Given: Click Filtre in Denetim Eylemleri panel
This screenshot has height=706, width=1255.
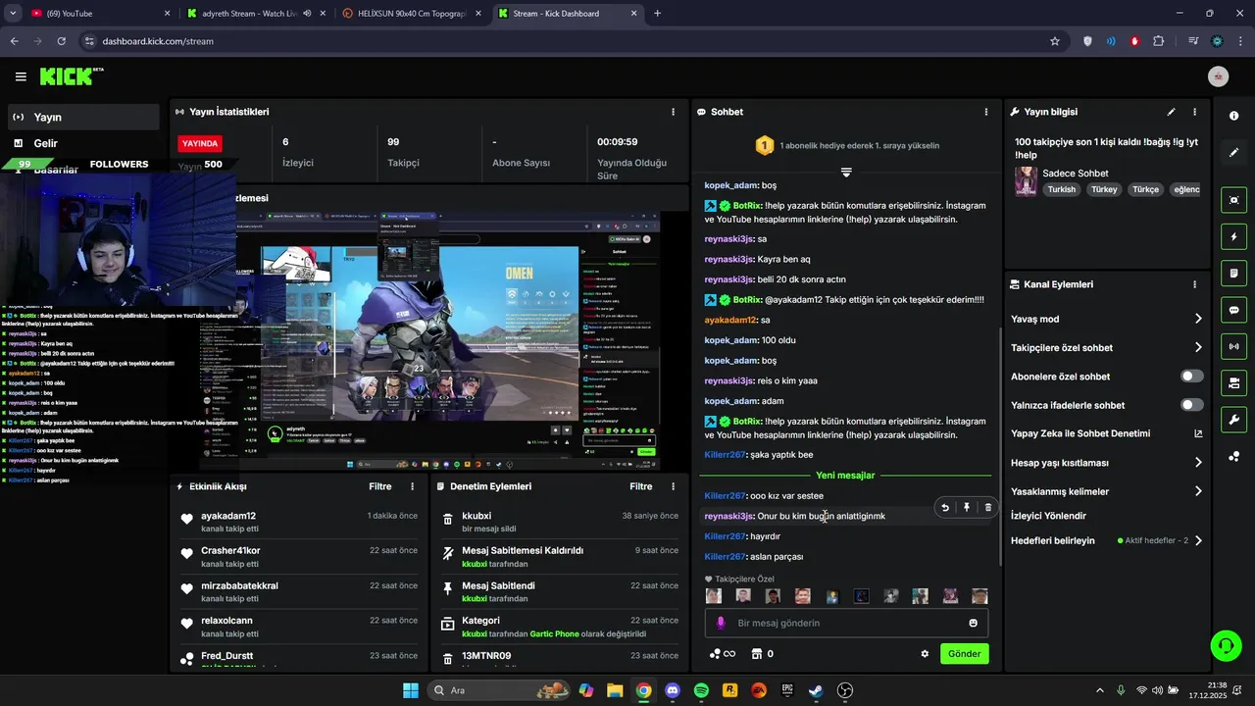Looking at the screenshot, I should 641,486.
